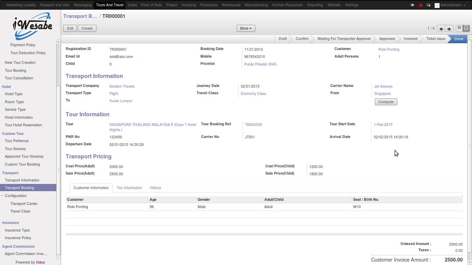Open Marketing Loyality menu
472x265 pixels.
point(21,5)
